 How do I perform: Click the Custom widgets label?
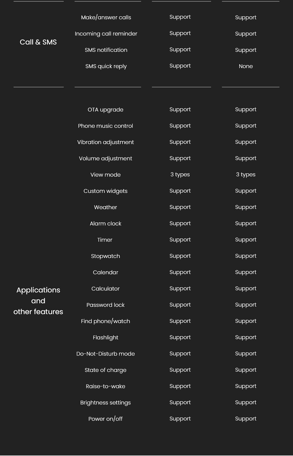click(x=106, y=191)
